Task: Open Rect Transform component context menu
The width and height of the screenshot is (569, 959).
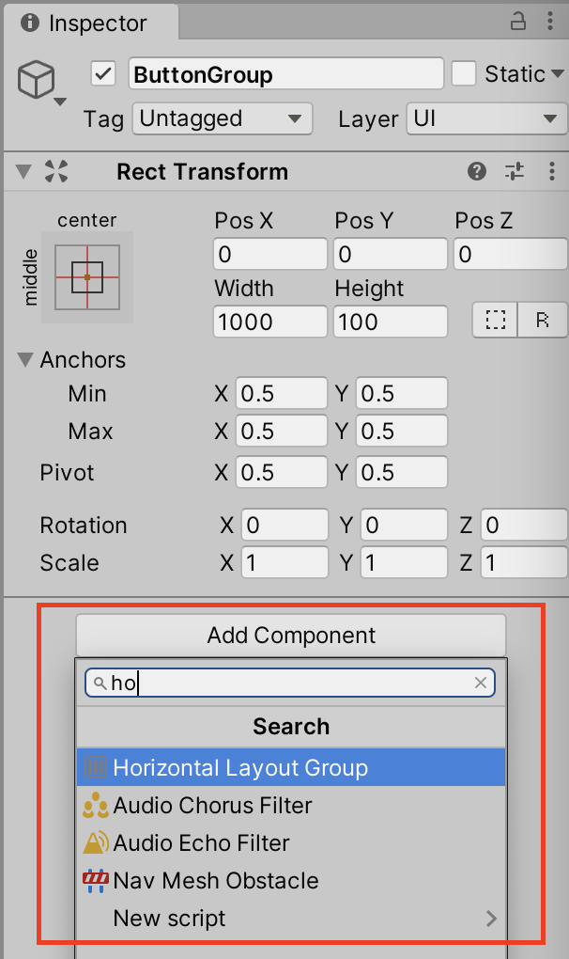Action: pyautogui.click(x=551, y=171)
